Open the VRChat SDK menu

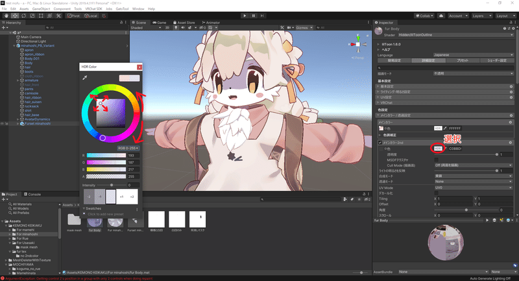point(93,9)
